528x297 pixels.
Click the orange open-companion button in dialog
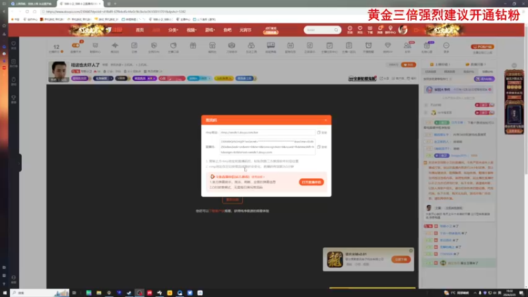click(311, 182)
